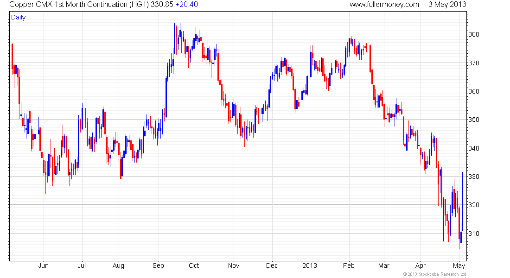Click the 'Apr' month axis label

[421, 266]
